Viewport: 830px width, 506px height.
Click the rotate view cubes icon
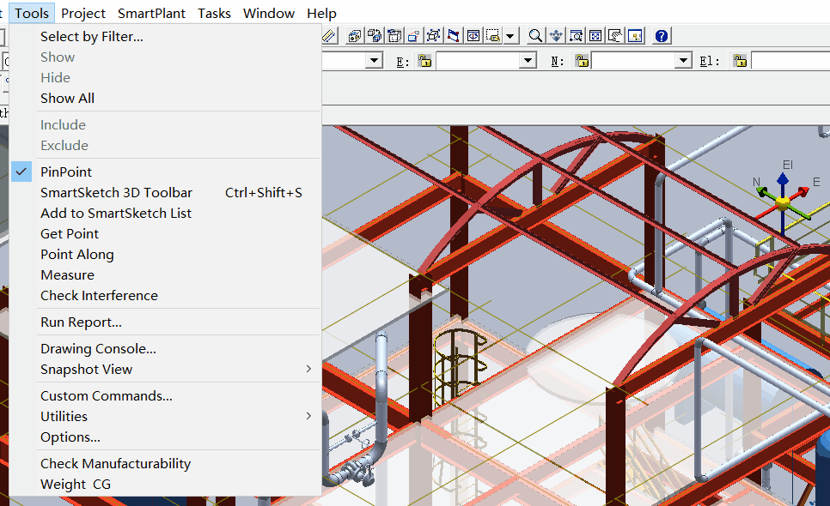point(375,36)
